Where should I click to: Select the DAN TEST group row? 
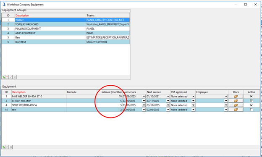pos(65,42)
